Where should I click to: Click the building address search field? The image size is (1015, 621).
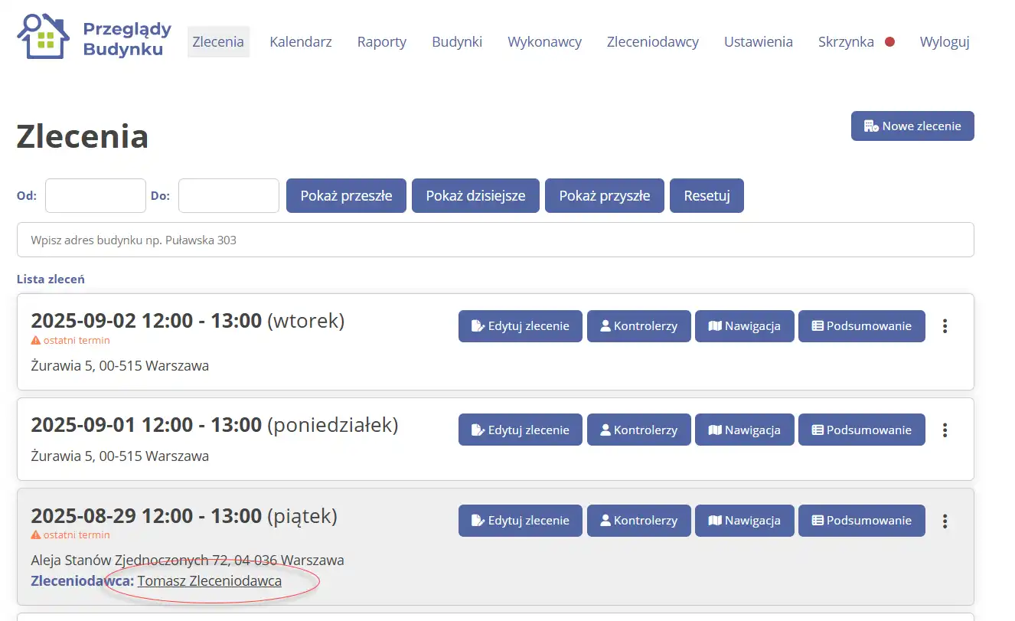[496, 240]
